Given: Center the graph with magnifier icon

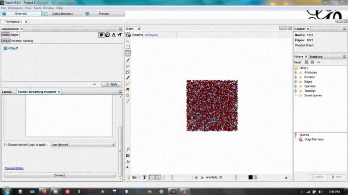Looking at the screenshot, I should (x=128, y=149).
